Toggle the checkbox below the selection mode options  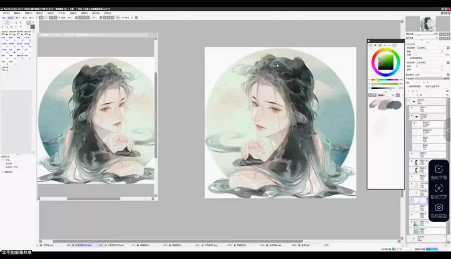point(3,172)
